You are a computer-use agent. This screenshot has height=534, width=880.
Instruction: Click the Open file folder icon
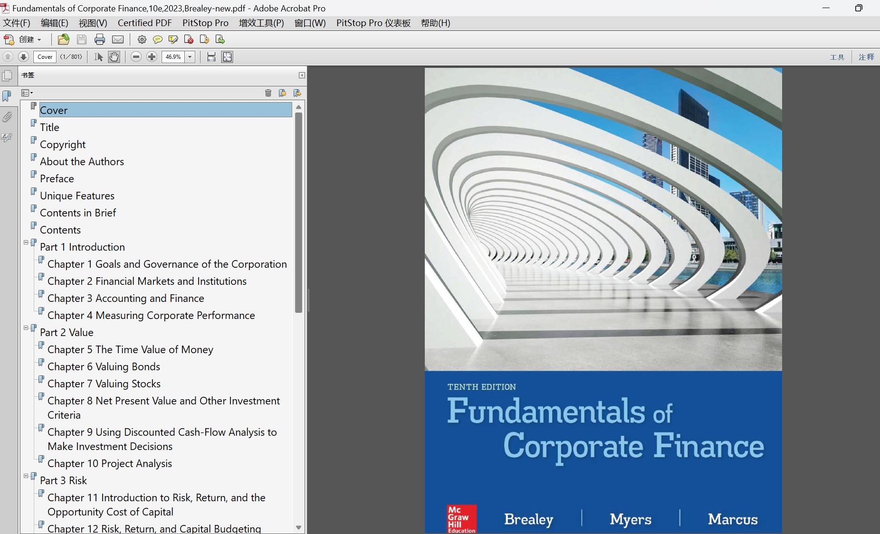pyautogui.click(x=63, y=39)
